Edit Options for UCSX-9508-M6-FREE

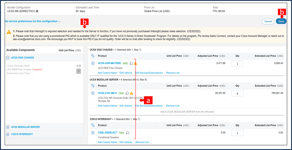(126, 73)
